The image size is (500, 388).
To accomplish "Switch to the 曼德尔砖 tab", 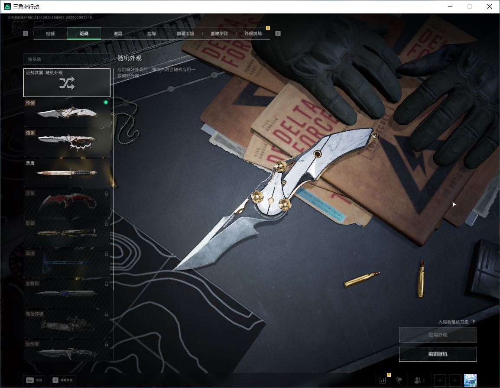I will click(219, 33).
